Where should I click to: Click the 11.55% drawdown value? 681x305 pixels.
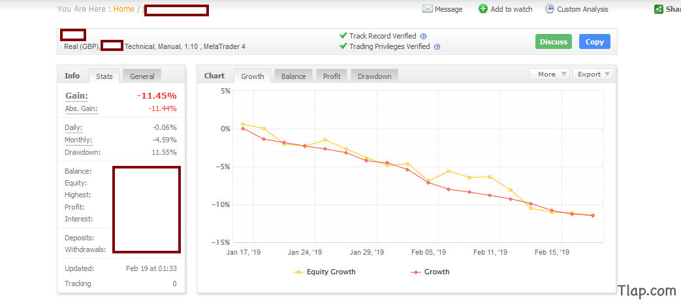pos(164,153)
